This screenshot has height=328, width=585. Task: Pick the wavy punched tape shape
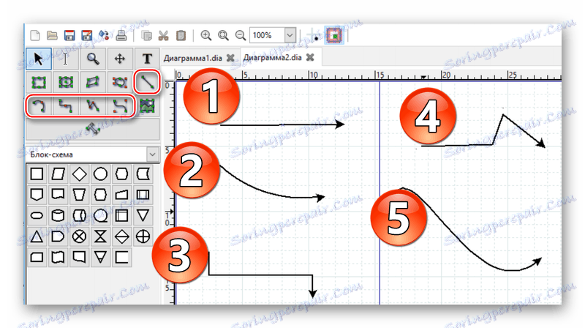point(58,258)
